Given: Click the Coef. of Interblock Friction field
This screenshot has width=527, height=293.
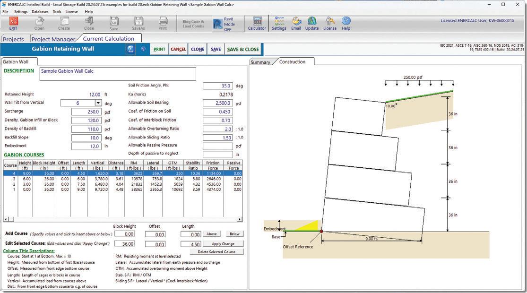Looking at the screenshot, I should (218, 121).
